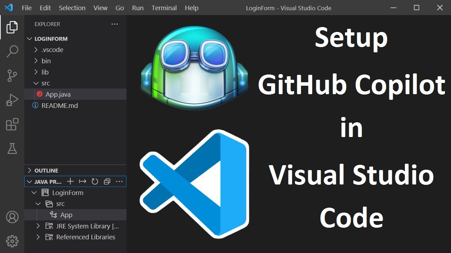Click the info icon beside README.md
Viewport: 451px width, 253px height.
pos(35,105)
